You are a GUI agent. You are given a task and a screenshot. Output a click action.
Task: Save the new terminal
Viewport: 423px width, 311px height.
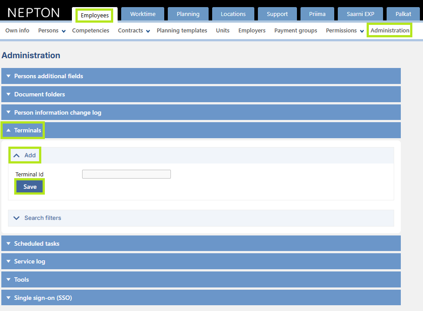click(30, 187)
